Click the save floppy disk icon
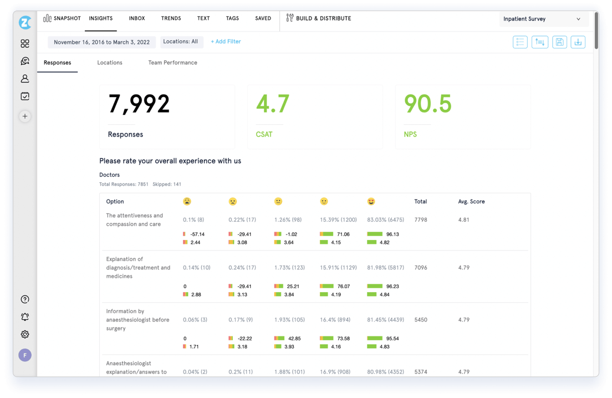612x398 pixels. click(559, 42)
